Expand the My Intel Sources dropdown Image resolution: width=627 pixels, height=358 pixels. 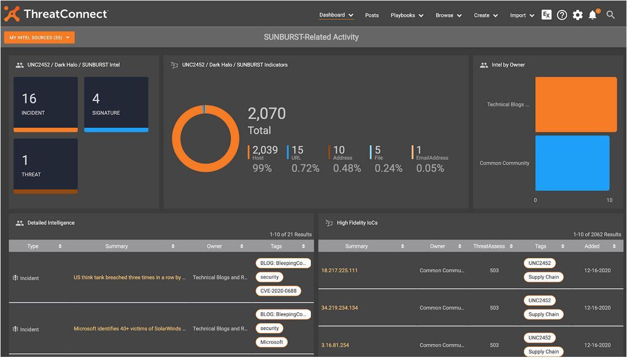pyautogui.click(x=39, y=37)
